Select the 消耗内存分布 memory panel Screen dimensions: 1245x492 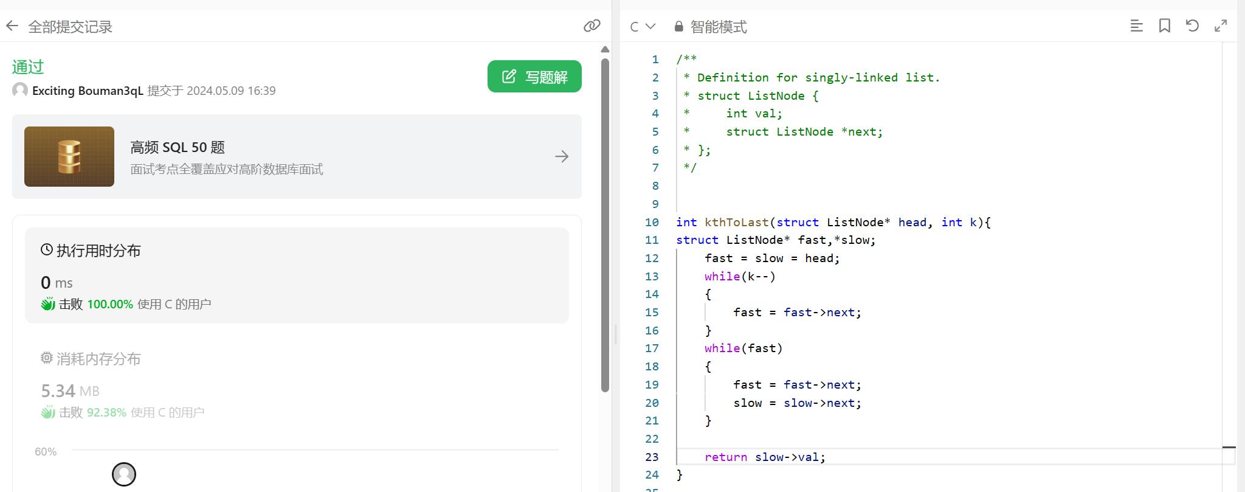[297, 385]
